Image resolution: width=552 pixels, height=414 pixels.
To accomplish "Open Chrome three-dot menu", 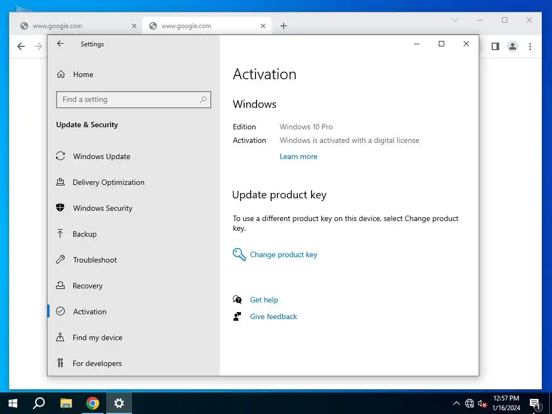I will [x=530, y=46].
